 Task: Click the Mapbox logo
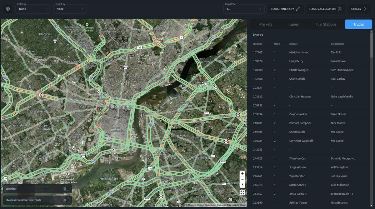(237, 200)
